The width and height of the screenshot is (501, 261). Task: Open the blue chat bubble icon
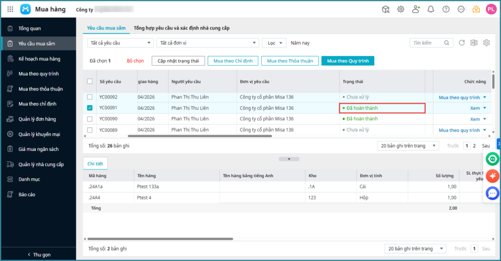[x=492, y=193]
